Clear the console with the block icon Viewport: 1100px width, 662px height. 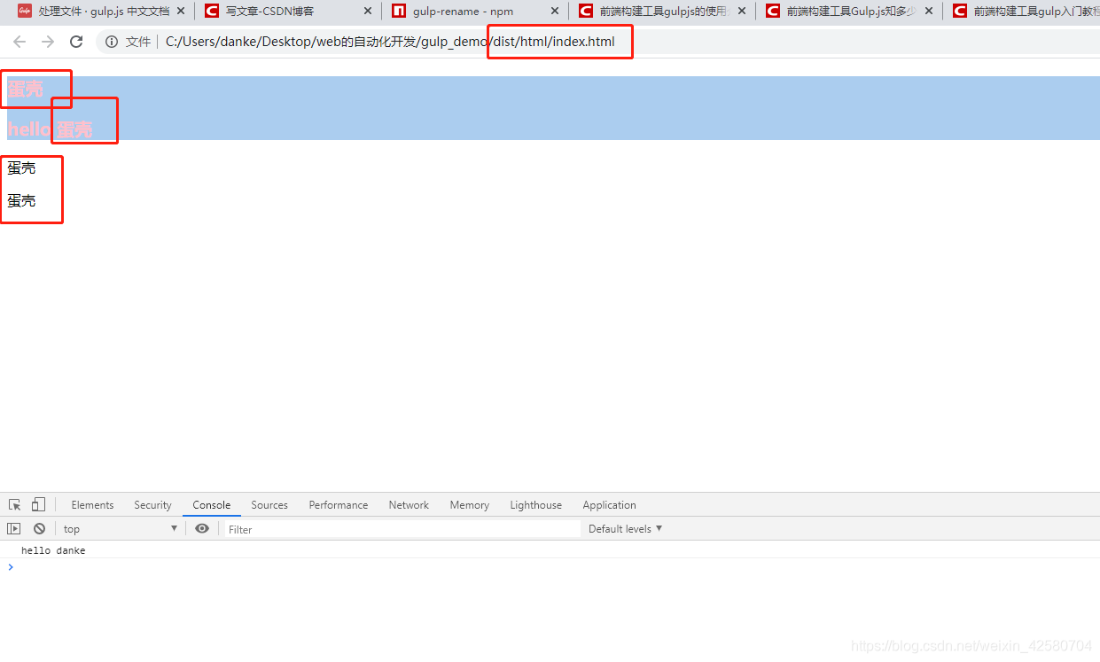pos(39,529)
